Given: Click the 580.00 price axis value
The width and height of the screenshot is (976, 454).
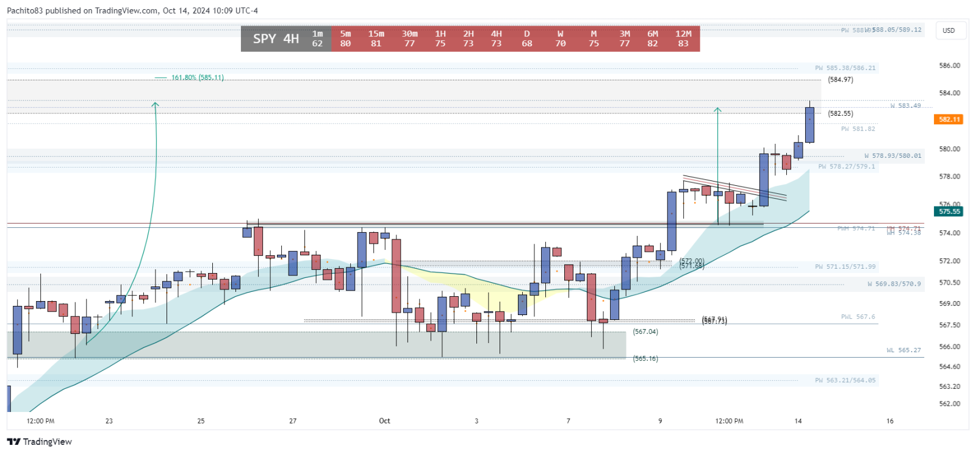Looking at the screenshot, I should [950, 149].
